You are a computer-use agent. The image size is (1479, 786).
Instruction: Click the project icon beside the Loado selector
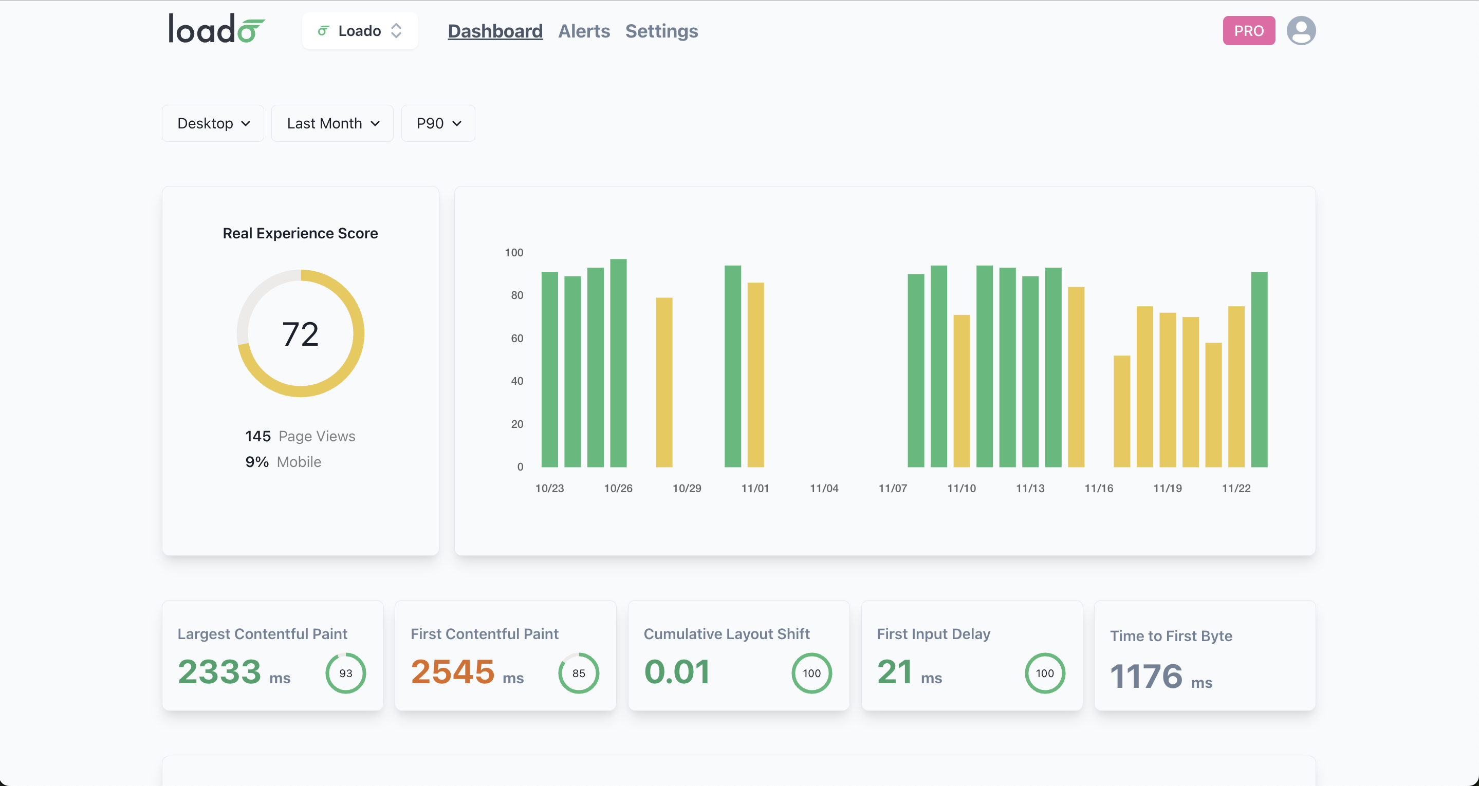[323, 30]
